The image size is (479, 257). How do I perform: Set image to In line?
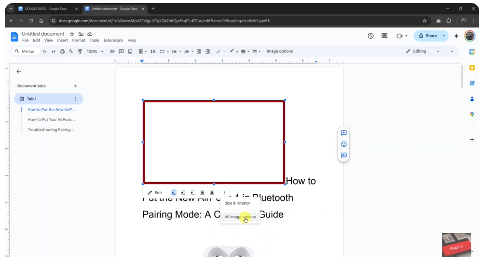(174, 193)
